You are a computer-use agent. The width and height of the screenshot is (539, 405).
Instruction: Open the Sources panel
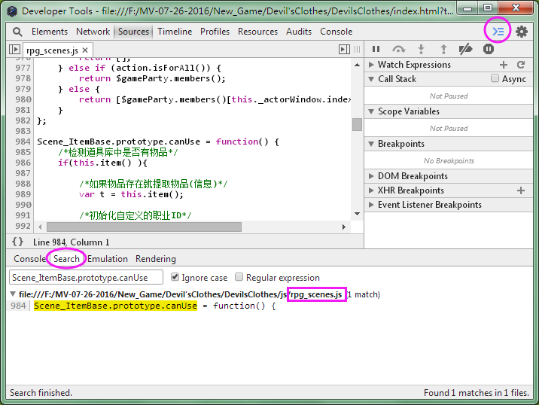pos(133,32)
